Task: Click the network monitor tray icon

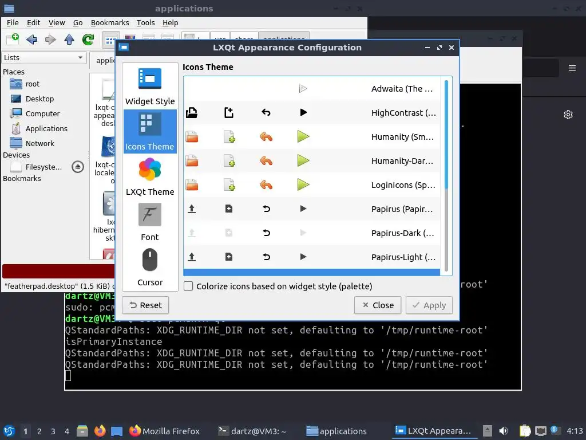Action: pyautogui.click(x=540, y=431)
